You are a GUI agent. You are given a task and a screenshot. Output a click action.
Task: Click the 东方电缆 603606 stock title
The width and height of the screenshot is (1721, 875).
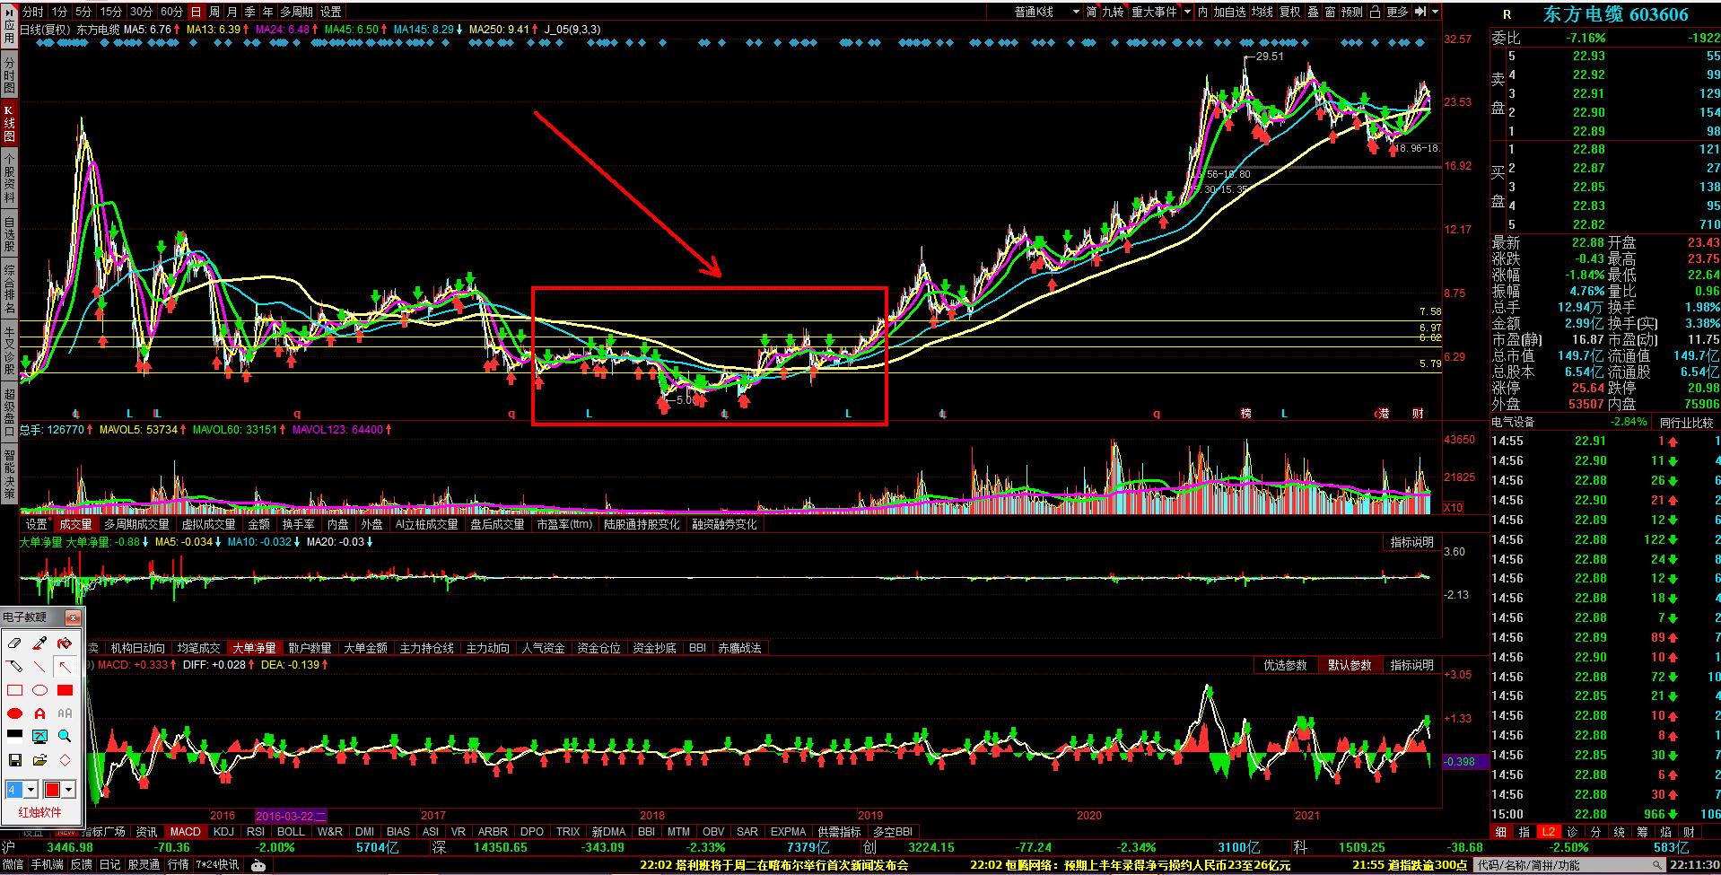[1615, 14]
